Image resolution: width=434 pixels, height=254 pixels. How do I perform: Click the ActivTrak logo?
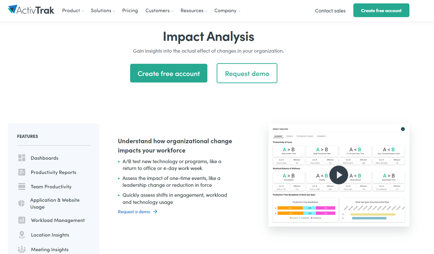point(31,10)
